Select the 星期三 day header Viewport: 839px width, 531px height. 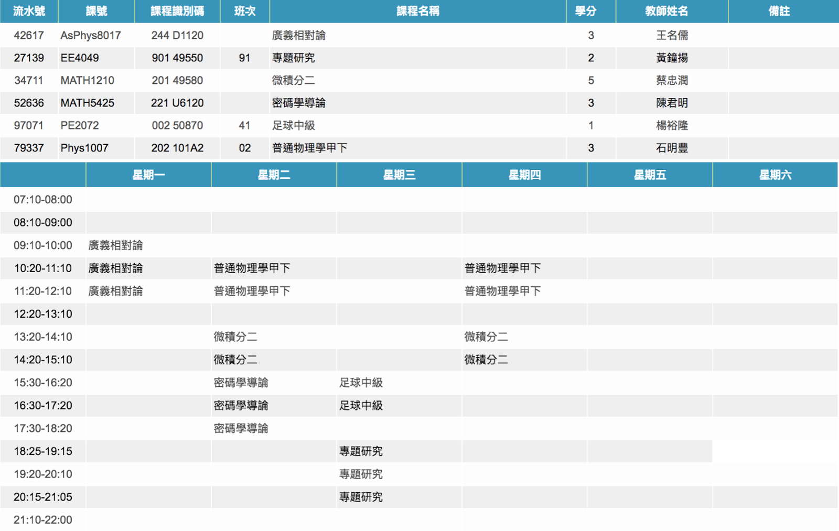coord(399,175)
